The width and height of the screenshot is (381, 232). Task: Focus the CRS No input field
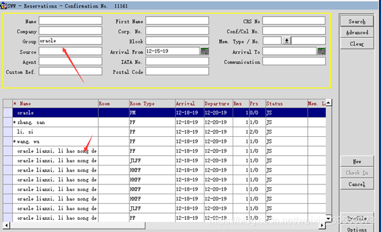coord(294,21)
